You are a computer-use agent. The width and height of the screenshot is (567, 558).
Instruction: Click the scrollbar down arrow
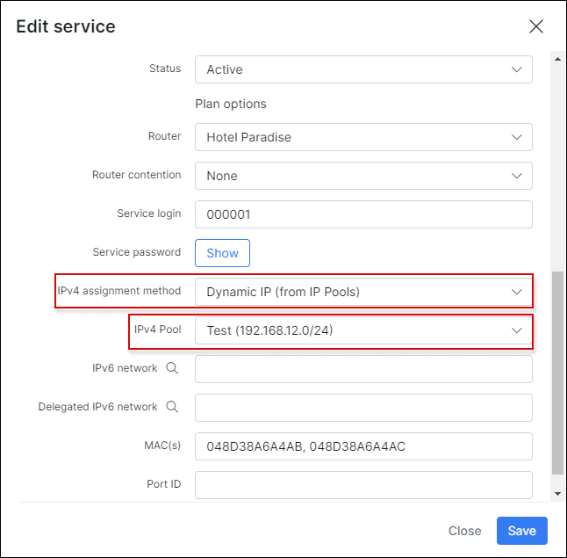557,494
